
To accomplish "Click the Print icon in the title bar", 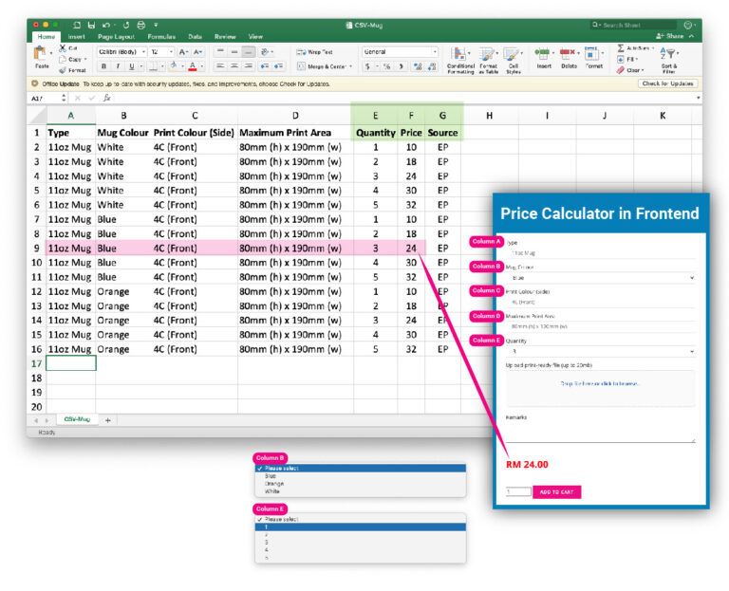I will click(x=140, y=25).
